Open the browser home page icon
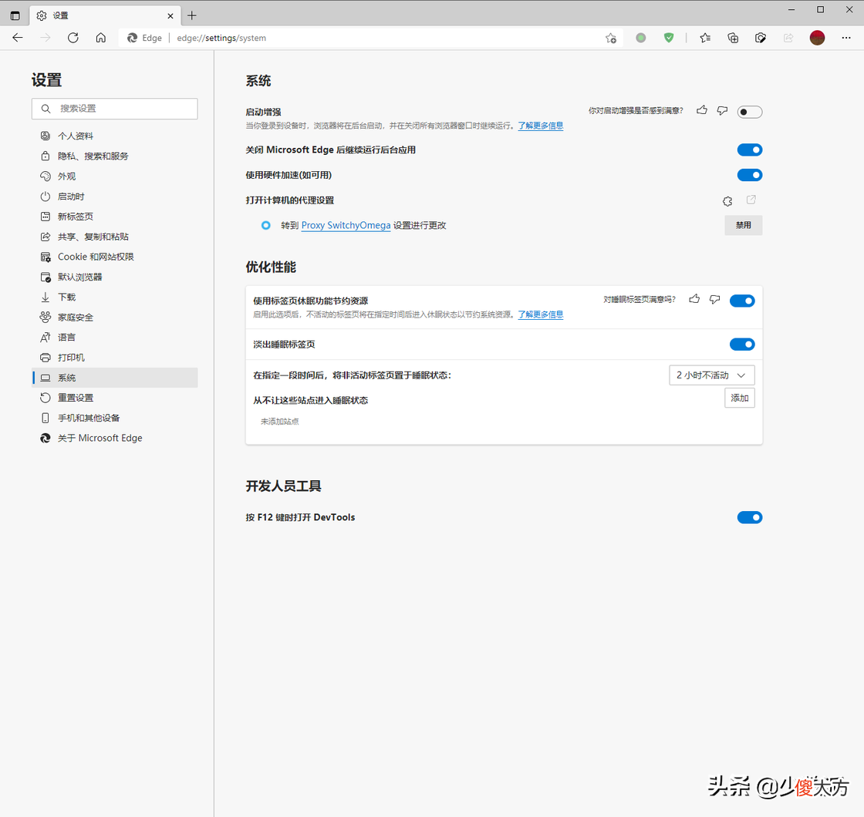864x817 pixels. click(101, 38)
